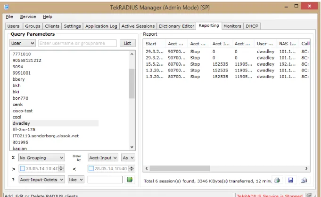
Task: Sort report by the Start column header
Action: pos(155,43)
